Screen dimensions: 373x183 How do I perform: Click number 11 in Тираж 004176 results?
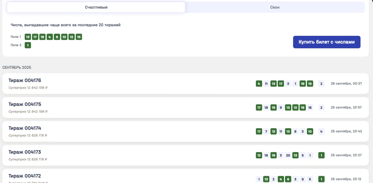[266, 84]
